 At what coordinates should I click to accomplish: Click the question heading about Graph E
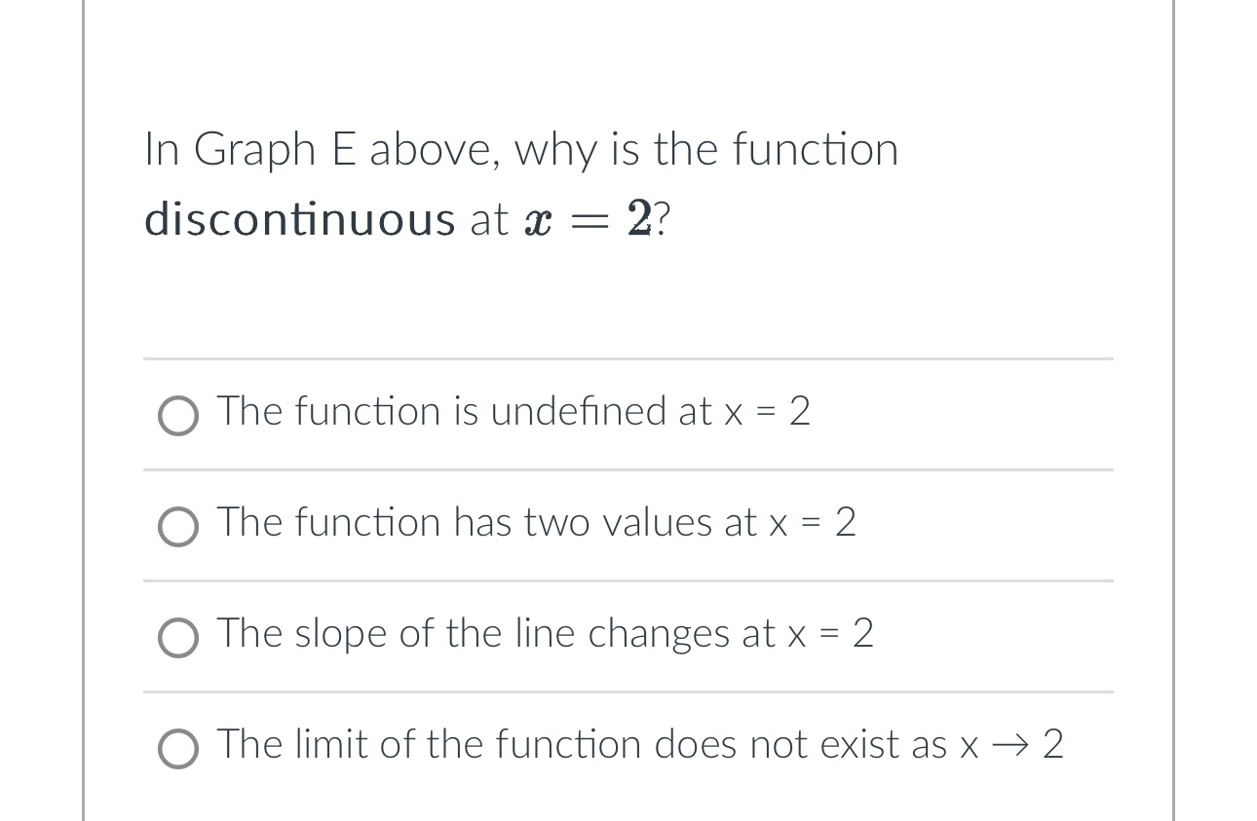click(x=520, y=149)
